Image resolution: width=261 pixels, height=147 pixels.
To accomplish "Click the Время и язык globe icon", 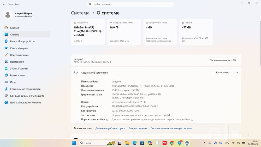I will tap(6, 75).
